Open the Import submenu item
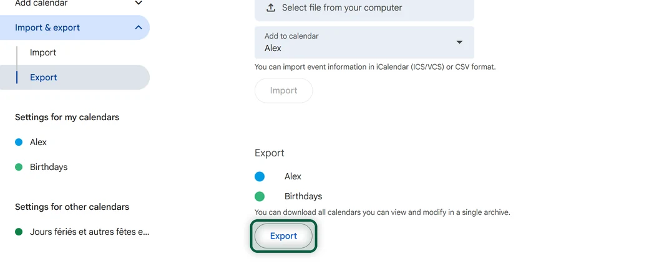The image size is (659, 279). (x=43, y=52)
